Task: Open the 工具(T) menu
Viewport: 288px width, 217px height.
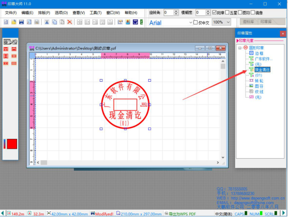Action: 96,12
